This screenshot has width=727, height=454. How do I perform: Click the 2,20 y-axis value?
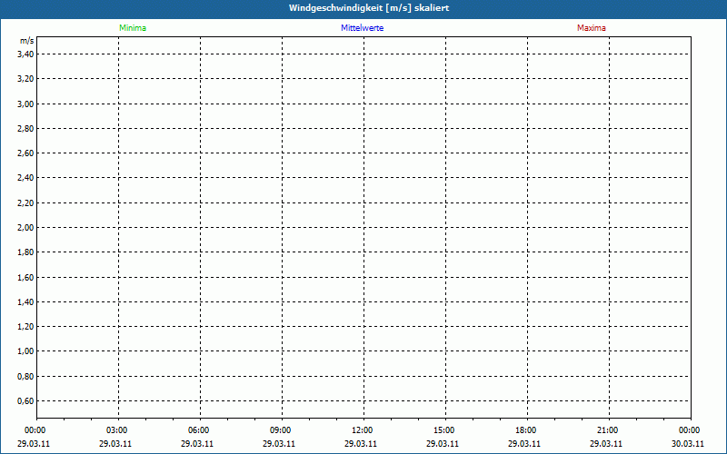pos(25,202)
